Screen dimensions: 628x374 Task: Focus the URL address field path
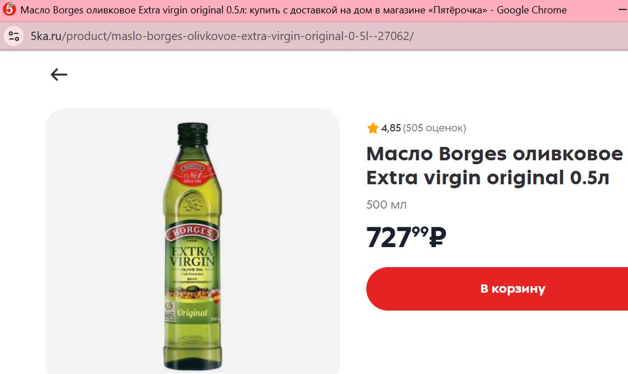click(238, 36)
